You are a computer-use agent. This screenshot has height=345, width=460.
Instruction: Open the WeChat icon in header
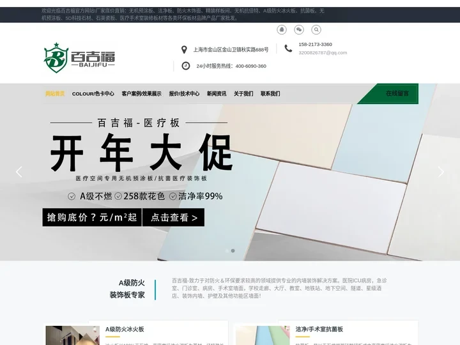299,29
